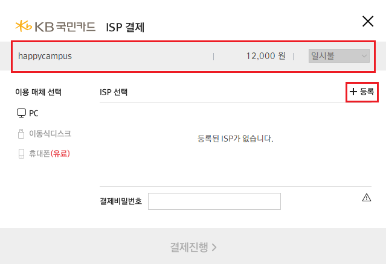Click the ISP 선택 section heading

click(114, 92)
